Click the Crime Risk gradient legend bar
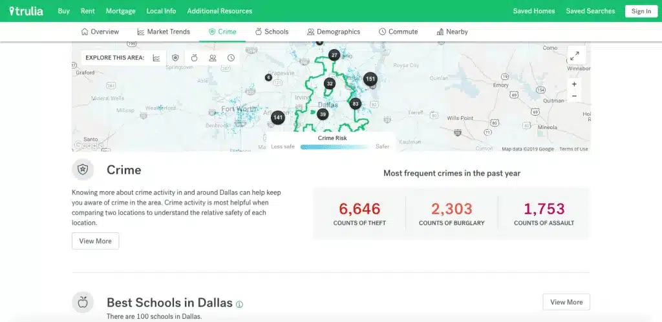Image resolution: width=662 pixels, height=322 pixels. pos(334,146)
